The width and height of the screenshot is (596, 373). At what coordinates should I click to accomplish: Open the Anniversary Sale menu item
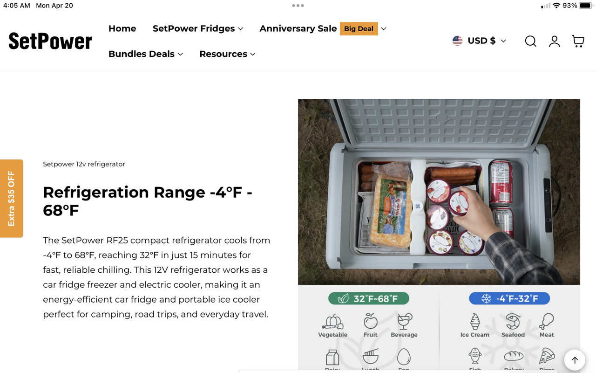[298, 28]
